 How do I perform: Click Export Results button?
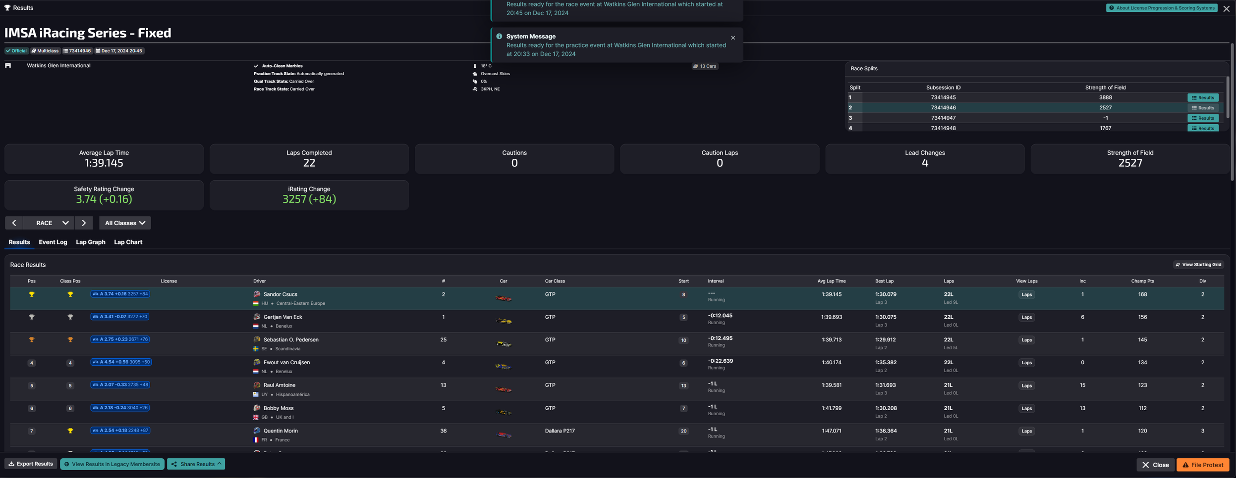[31, 464]
